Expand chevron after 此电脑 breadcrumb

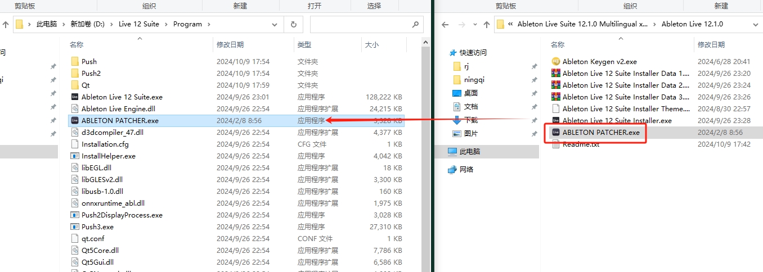click(62, 24)
